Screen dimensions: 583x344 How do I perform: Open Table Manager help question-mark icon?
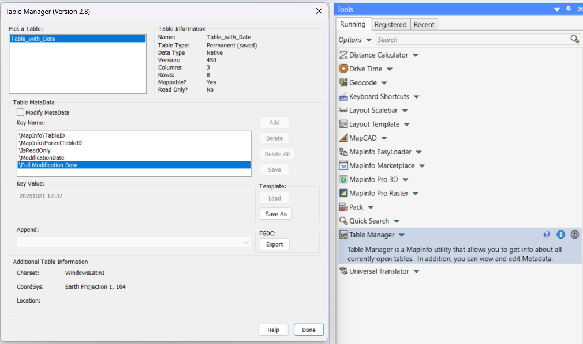pyautogui.click(x=547, y=234)
